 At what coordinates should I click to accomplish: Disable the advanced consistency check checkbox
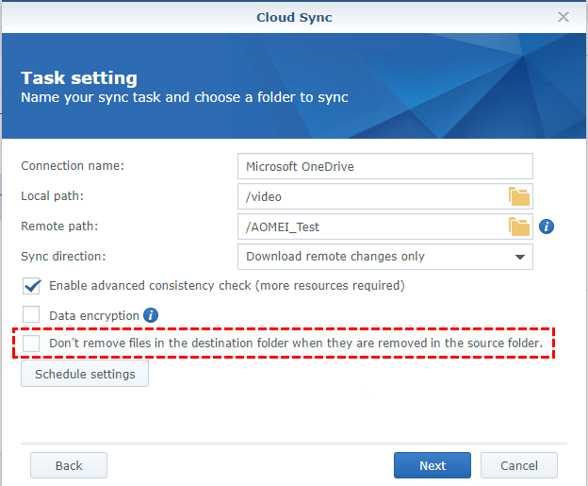pos(32,285)
